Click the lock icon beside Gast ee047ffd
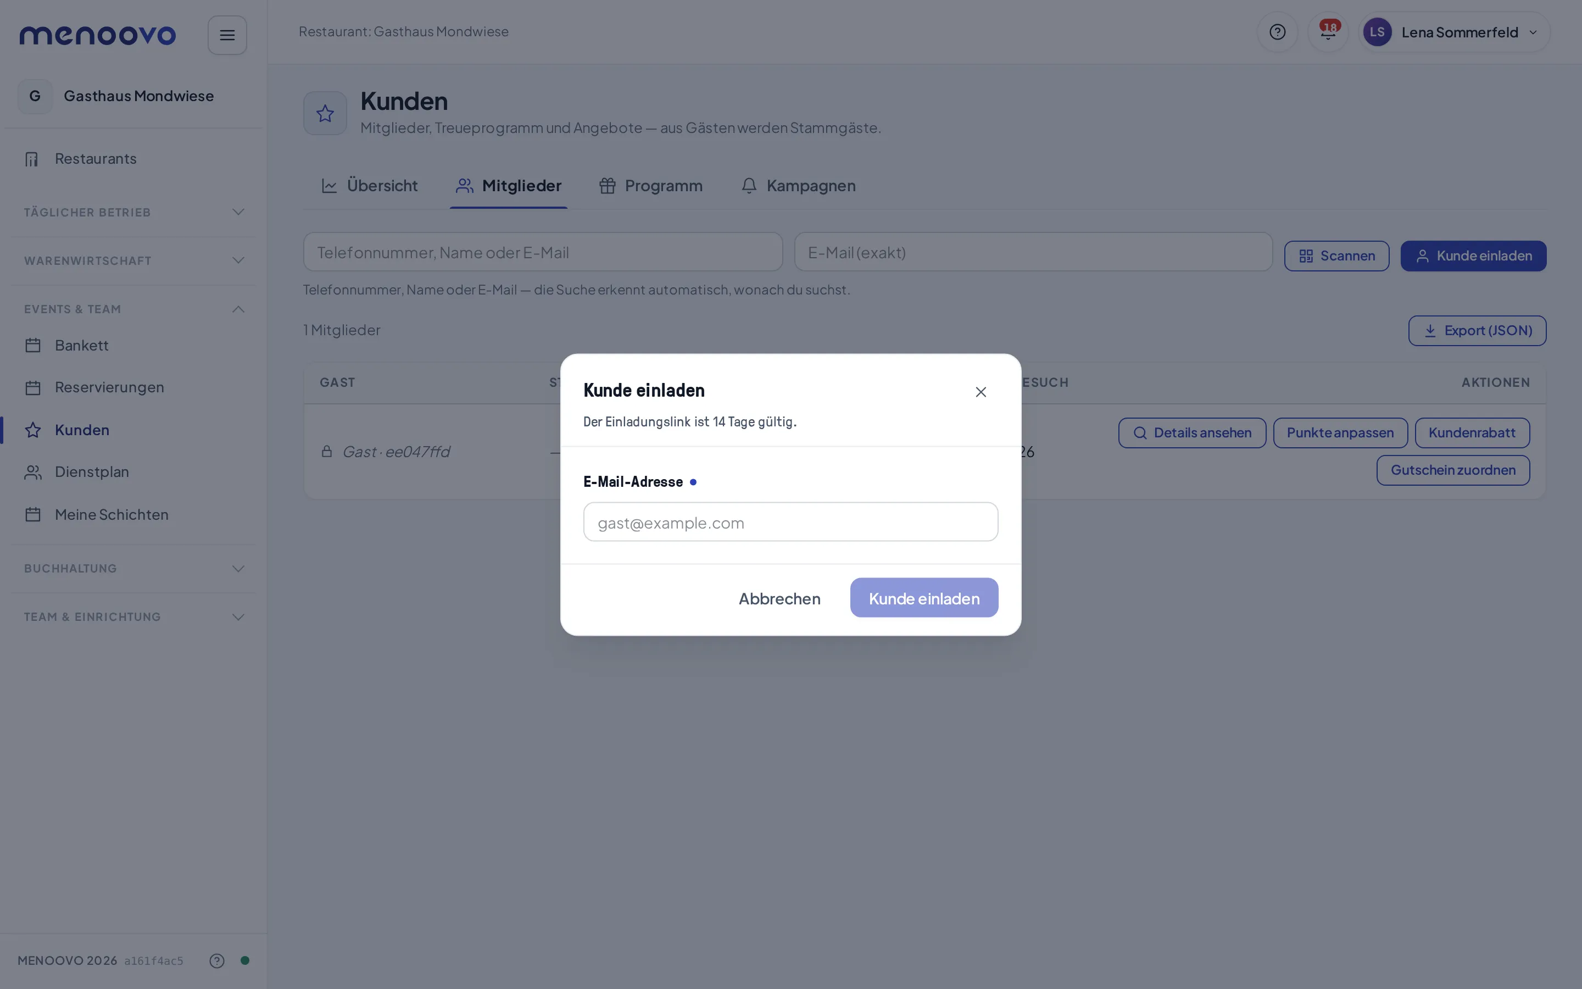The image size is (1582, 989). 327,451
